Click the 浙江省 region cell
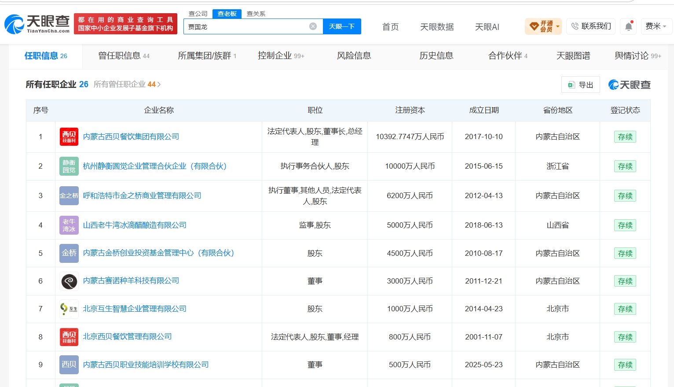Image resolution: width=674 pixels, height=387 pixels. click(x=558, y=166)
